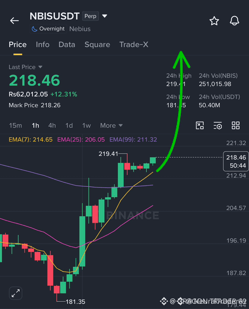
Task: Tap the EMA(7): 214.65 indicator label
Action: pyautogui.click(x=31, y=140)
